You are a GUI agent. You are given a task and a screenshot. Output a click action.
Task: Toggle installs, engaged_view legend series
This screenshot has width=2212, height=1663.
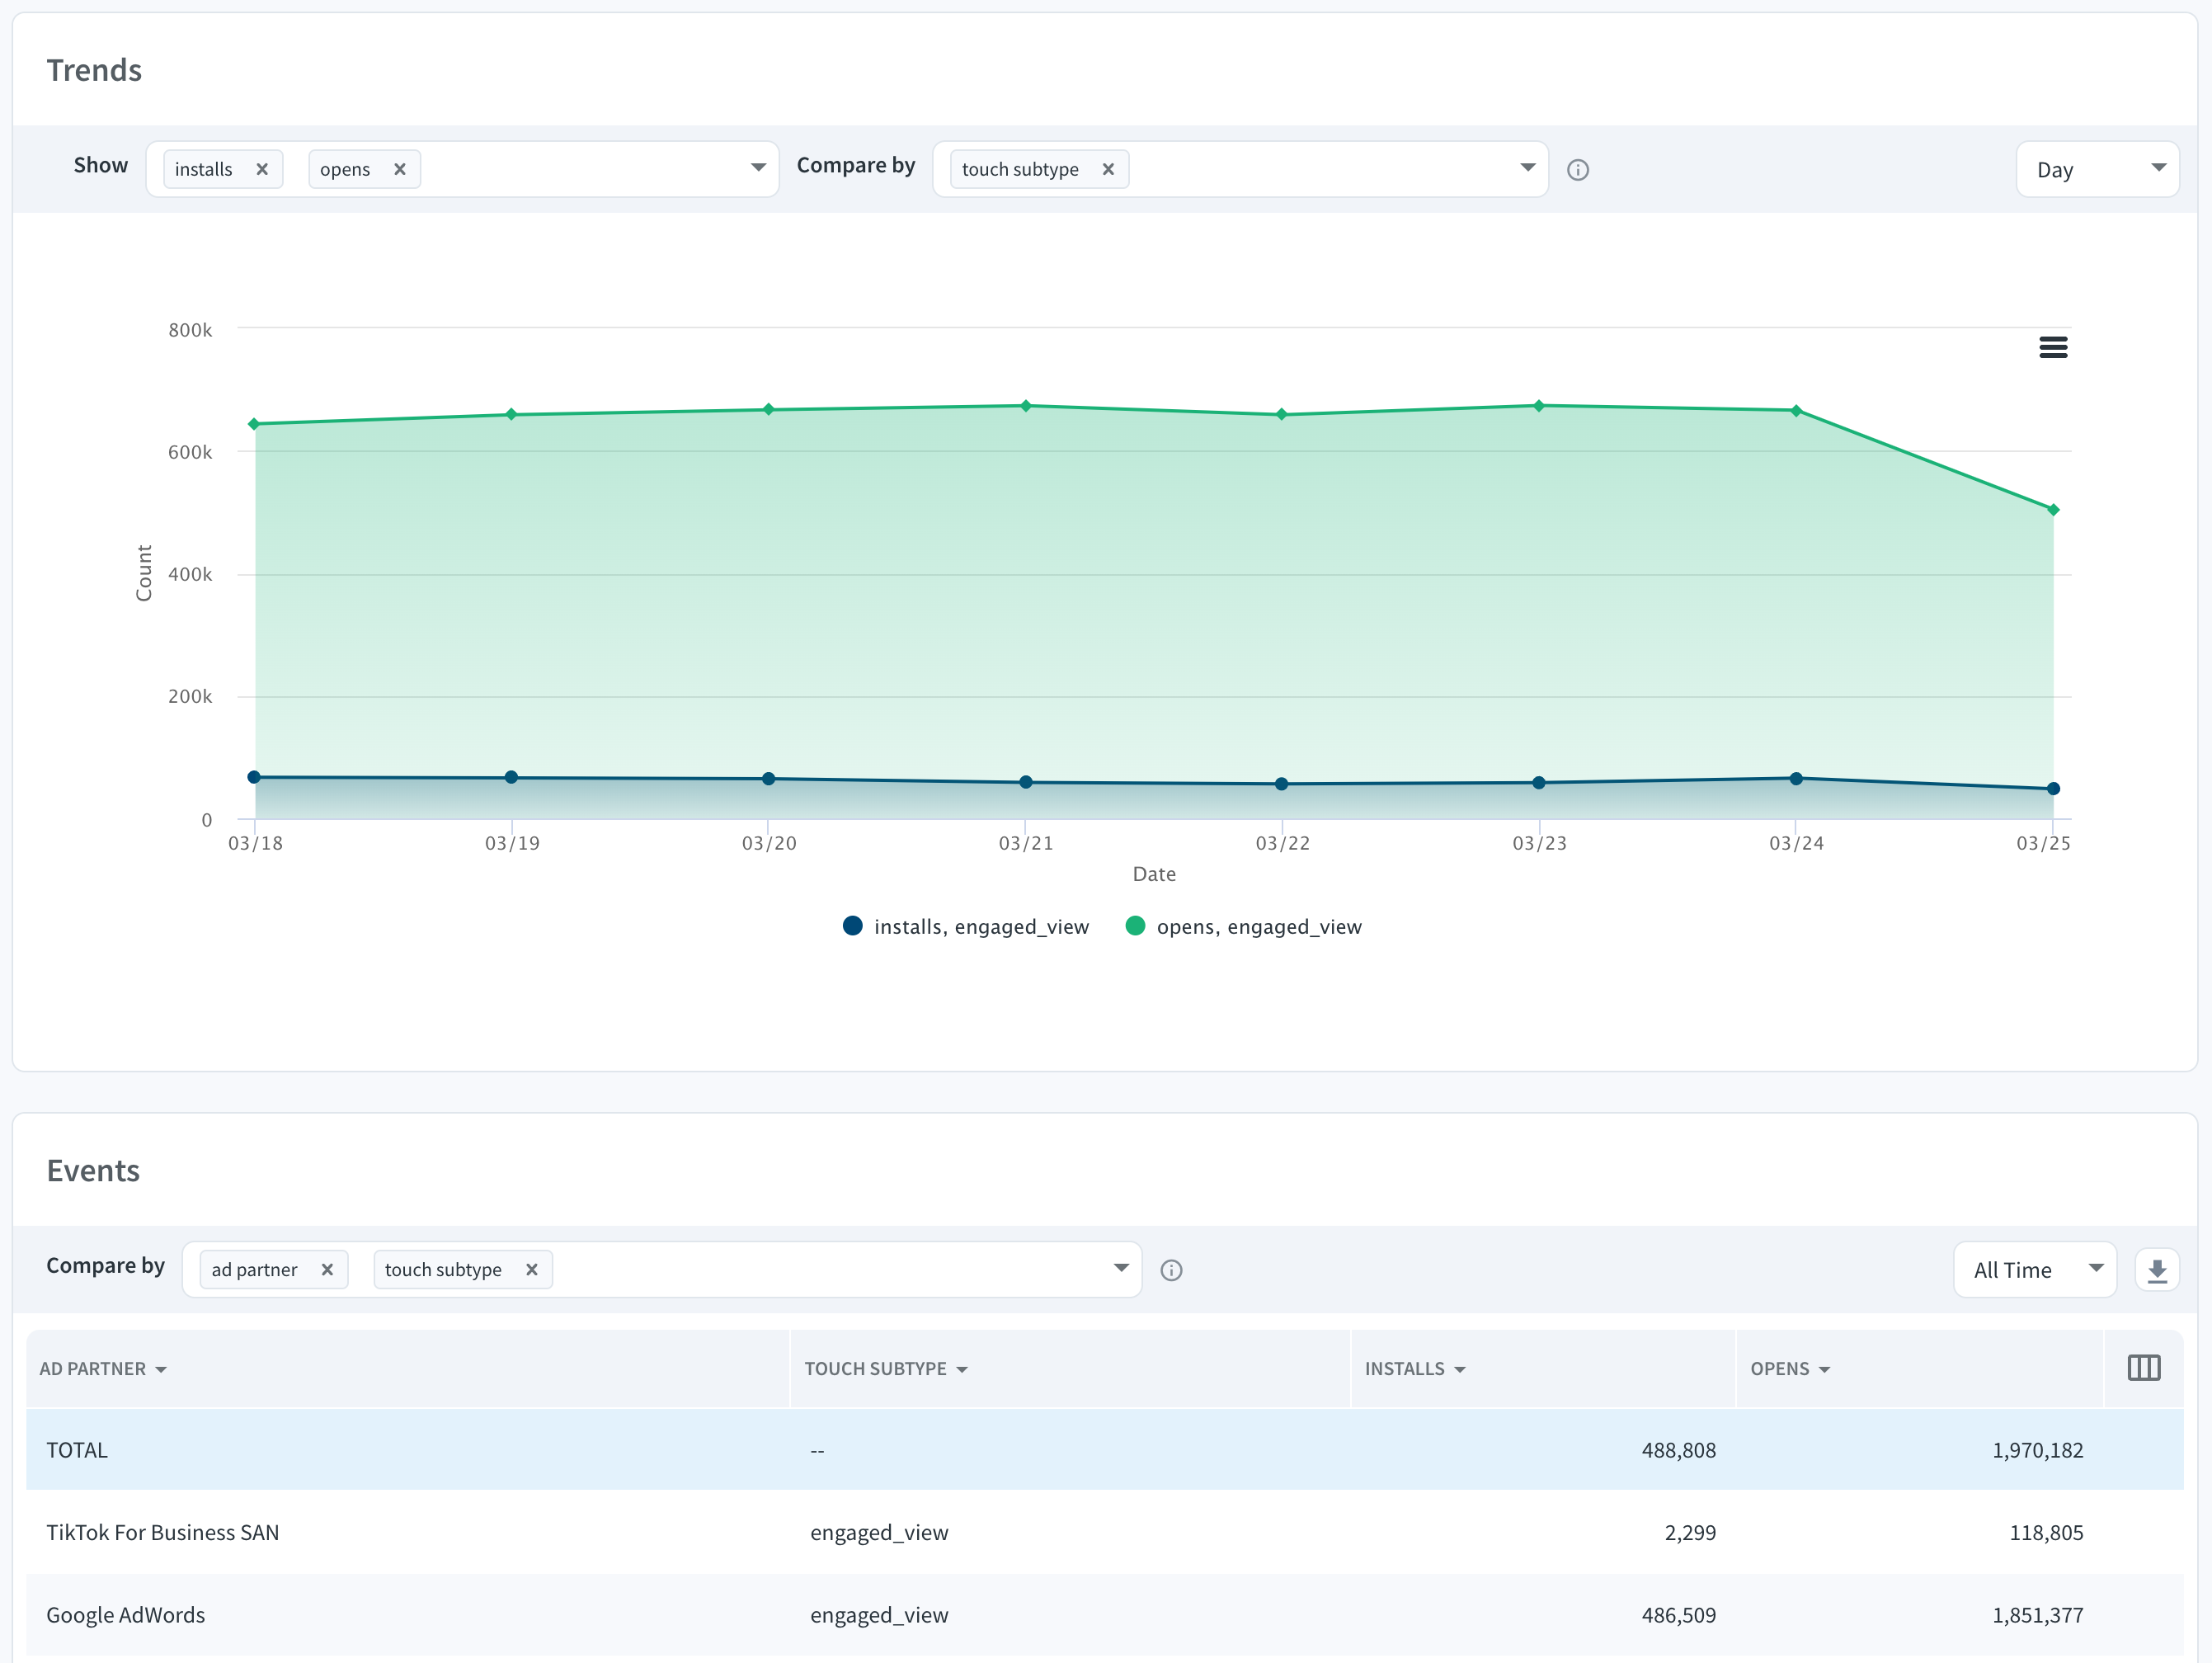(966, 926)
